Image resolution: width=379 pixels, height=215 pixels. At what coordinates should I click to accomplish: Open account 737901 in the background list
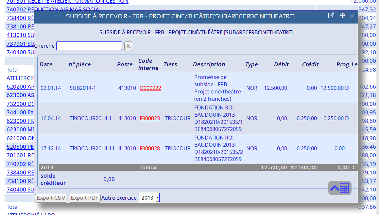click(x=20, y=44)
